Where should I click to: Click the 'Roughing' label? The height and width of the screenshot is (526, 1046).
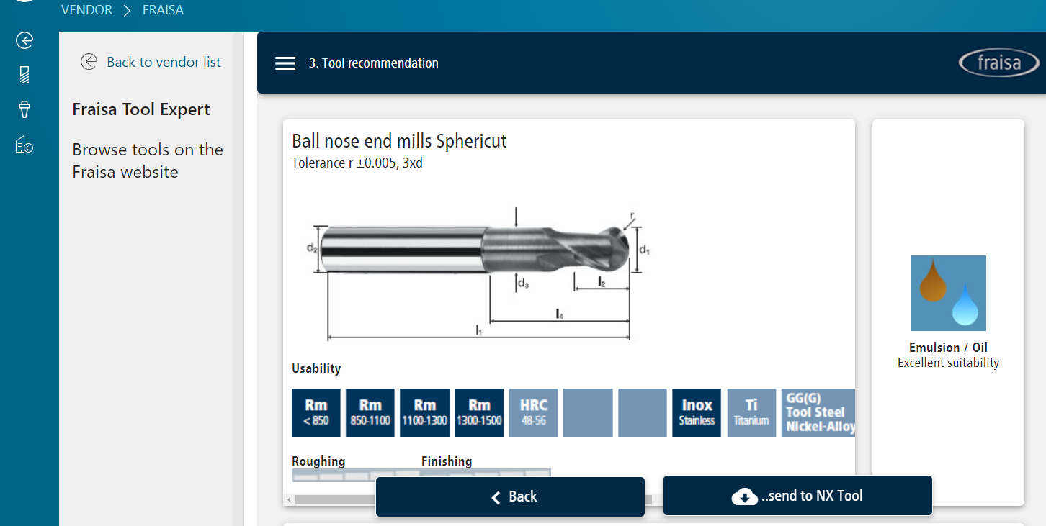click(x=318, y=461)
